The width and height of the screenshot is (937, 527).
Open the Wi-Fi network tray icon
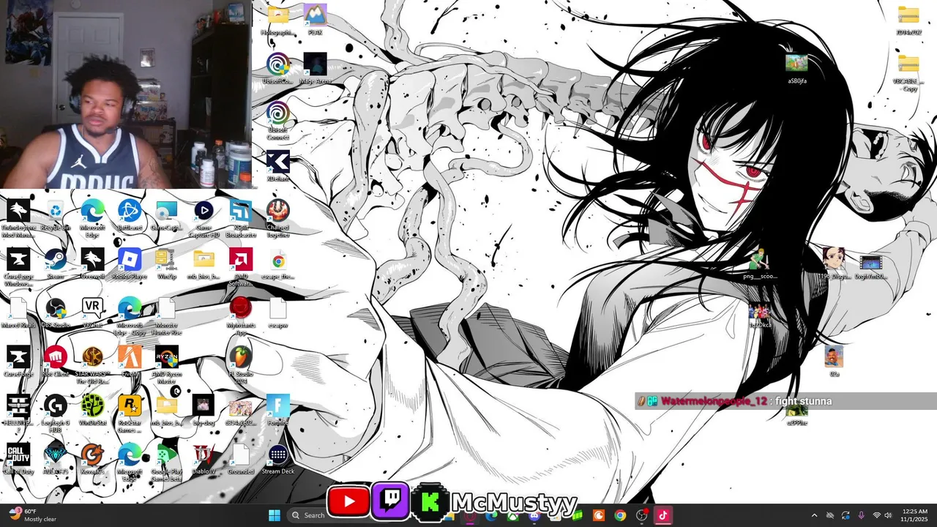pos(876,515)
